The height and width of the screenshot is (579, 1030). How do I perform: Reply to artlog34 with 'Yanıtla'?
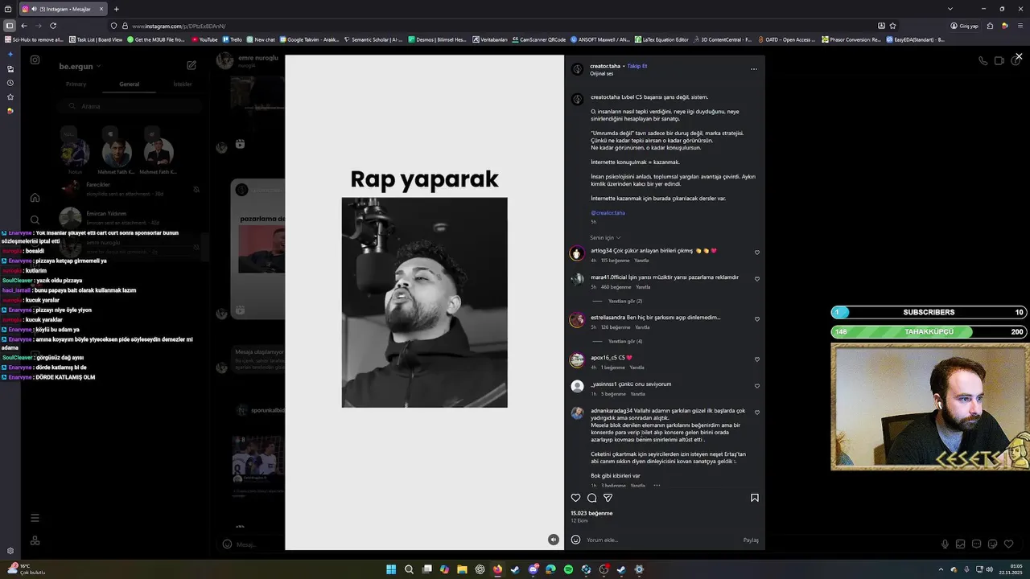click(641, 261)
